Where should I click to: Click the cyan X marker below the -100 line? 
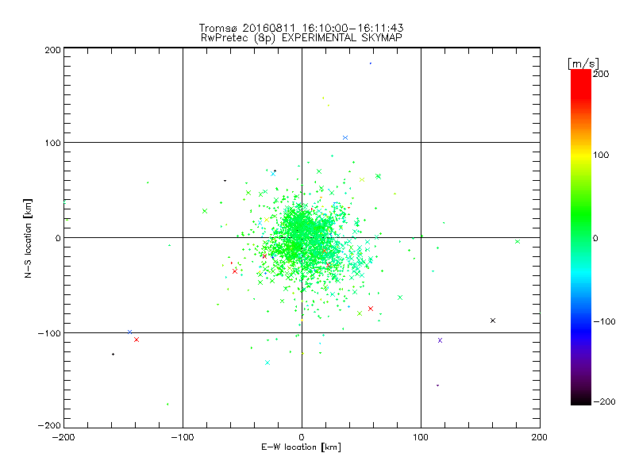click(x=267, y=363)
